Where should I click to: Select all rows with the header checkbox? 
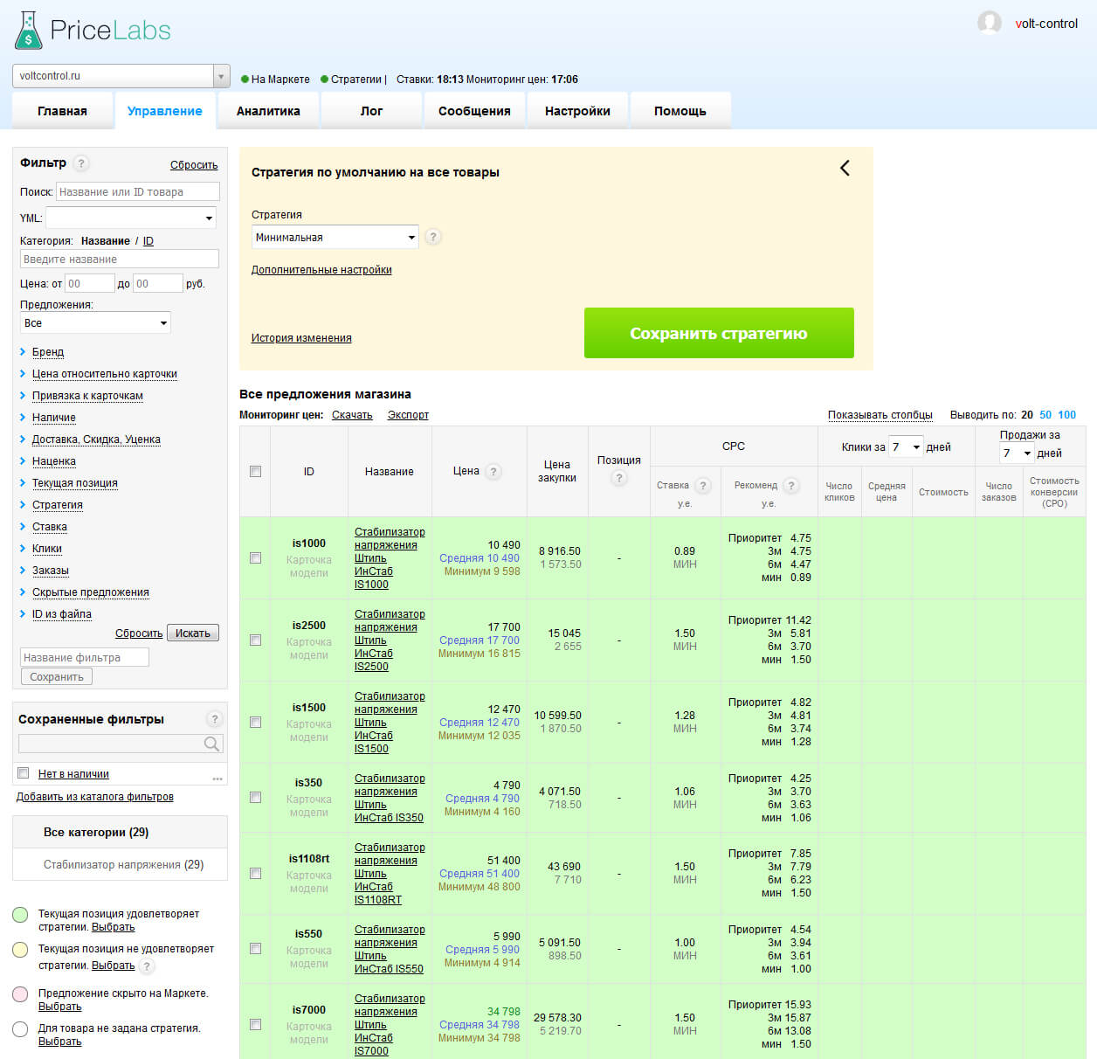pyautogui.click(x=255, y=471)
